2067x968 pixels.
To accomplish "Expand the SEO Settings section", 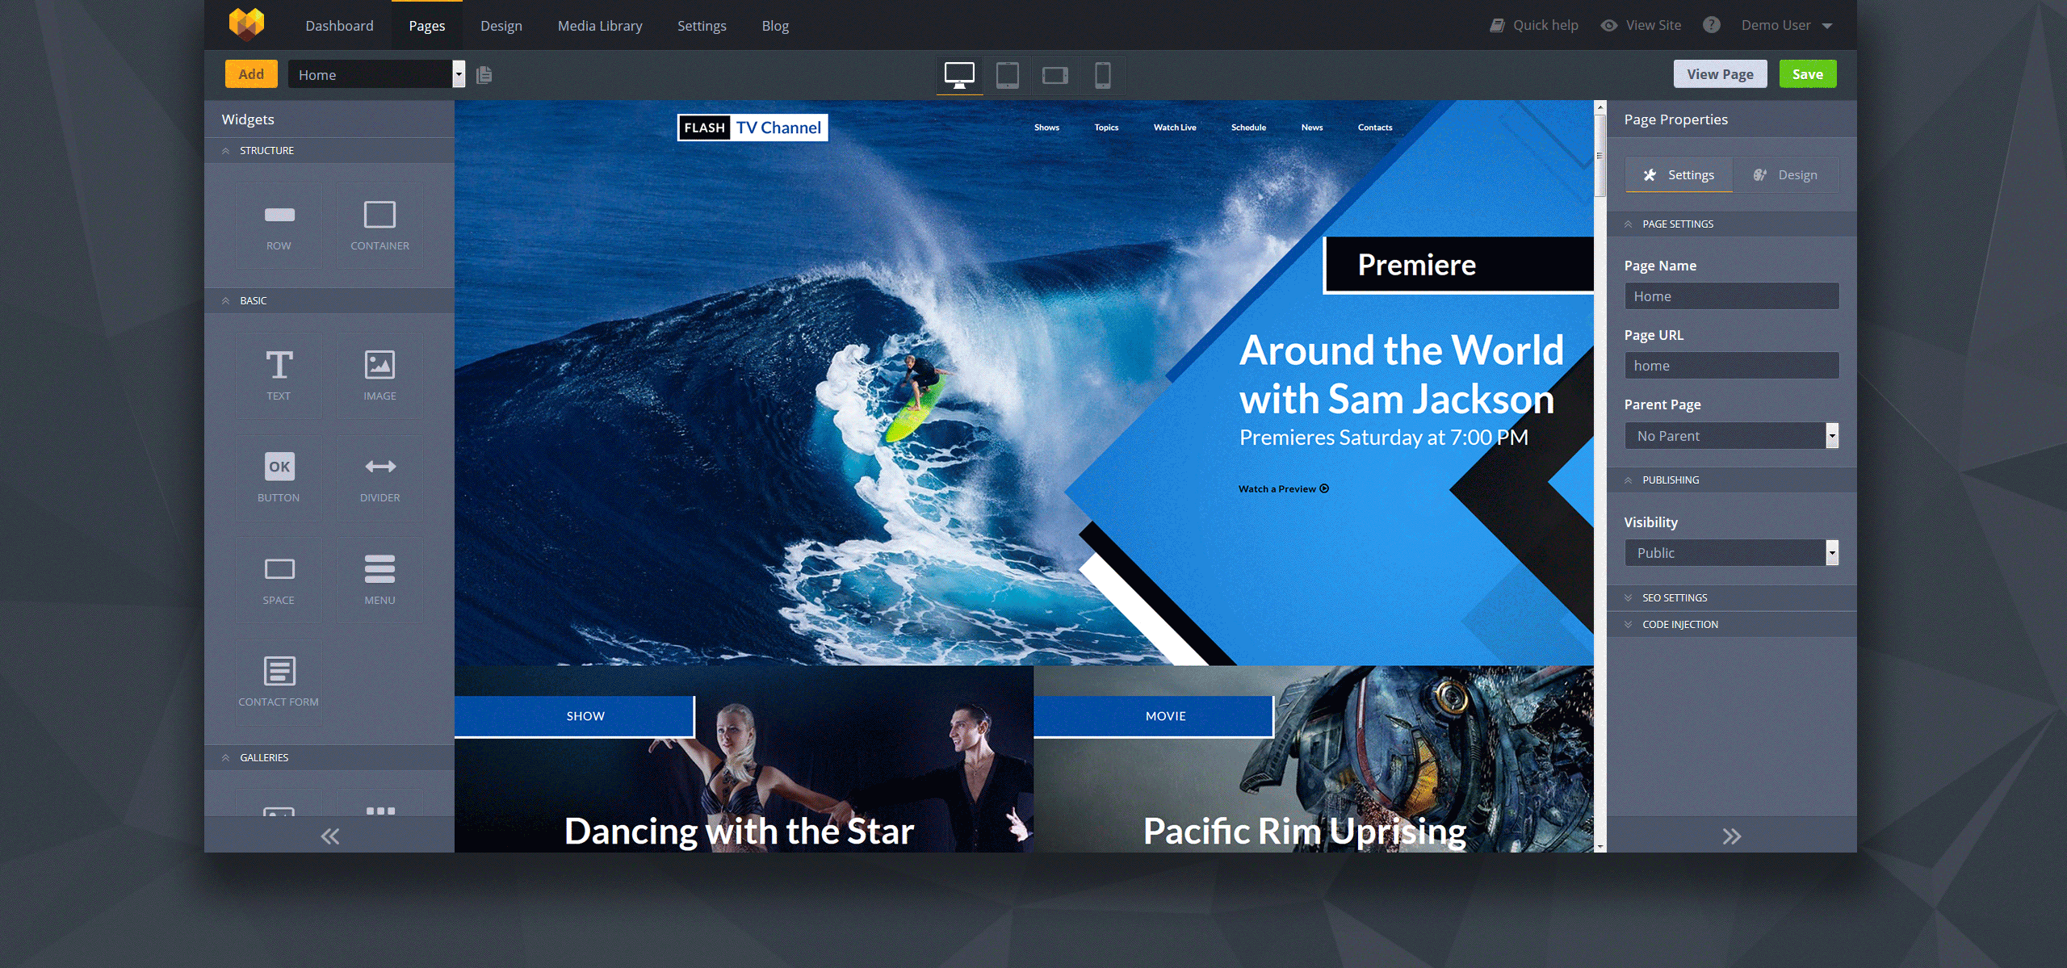I will coord(1731,597).
